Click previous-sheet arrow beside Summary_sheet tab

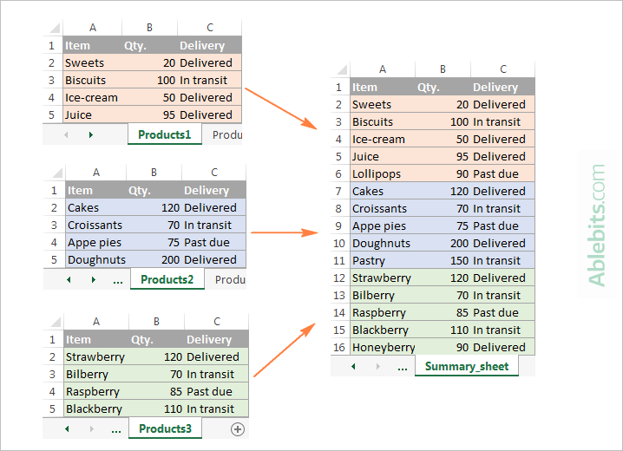[353, 367]
